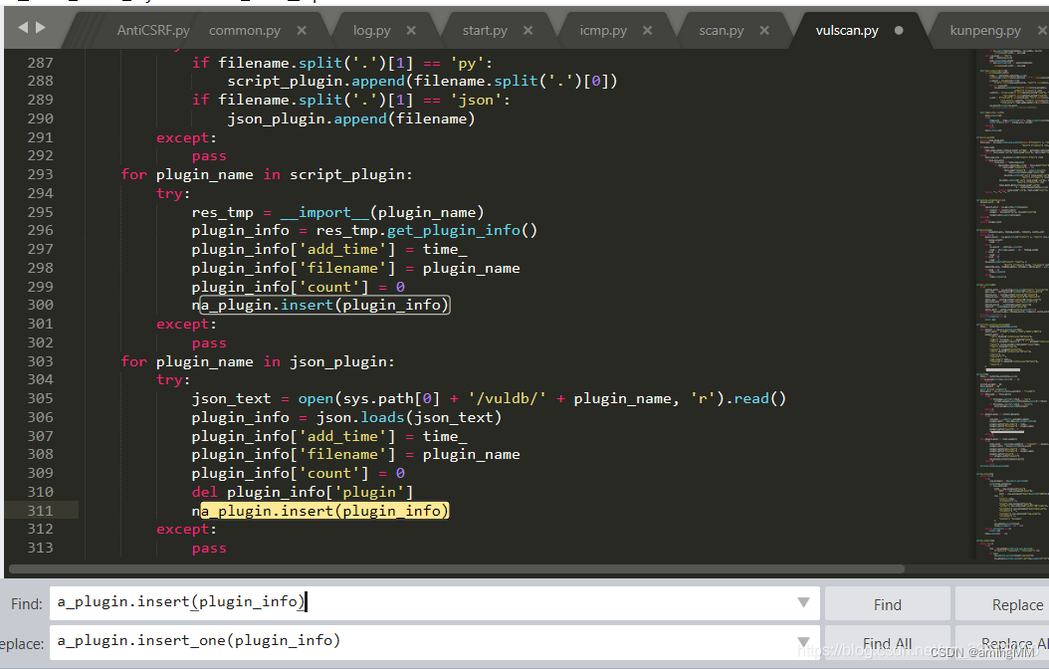Click 'except:' on line 291
The image size is (1049, 669).
[187, 137]
